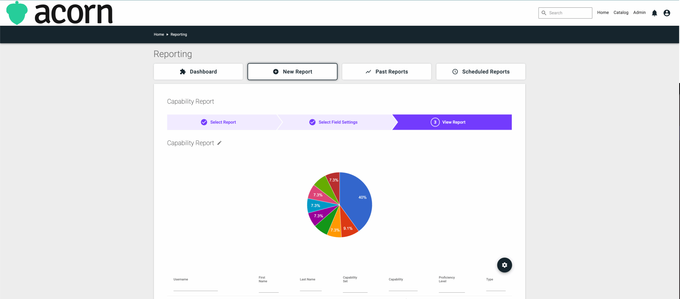Go to the View Report step
Image resolution: width=680 pixels, height=299 pixels.
452,122
